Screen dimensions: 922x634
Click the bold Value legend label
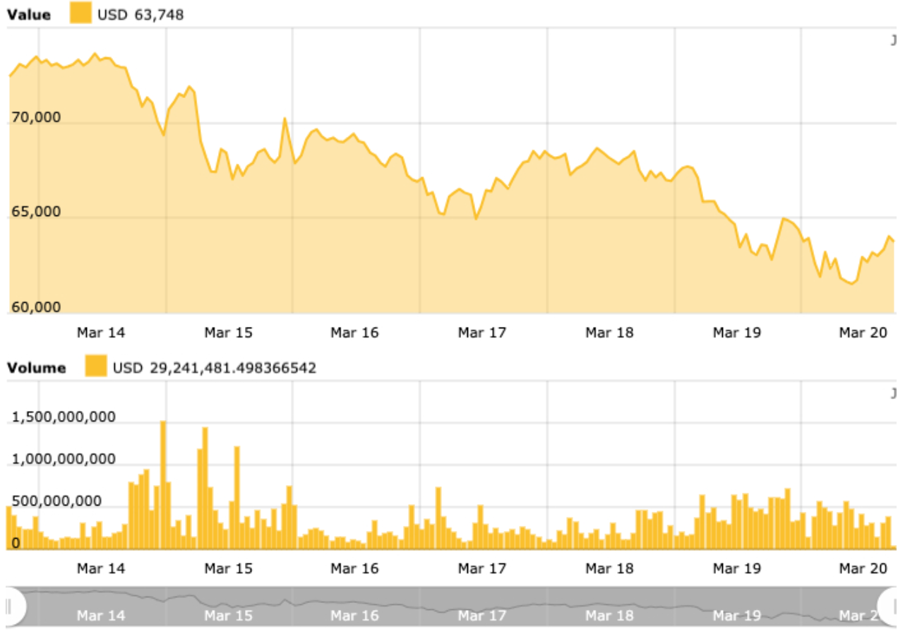click(29, 14)
